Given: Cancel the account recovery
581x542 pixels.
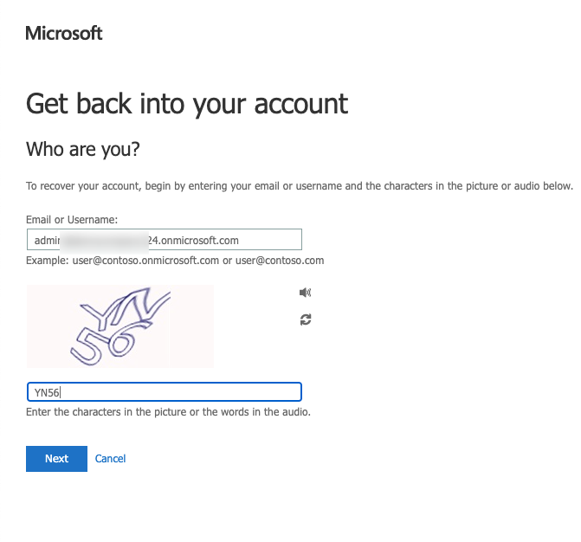Looking at the screenshot, I should [x=110, y=459].
